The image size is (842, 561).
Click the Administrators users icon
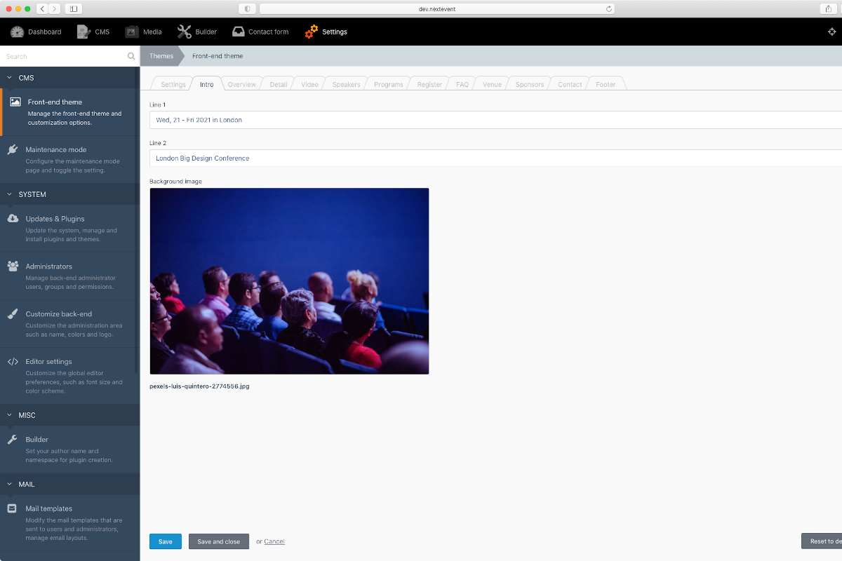click(13, 266)
